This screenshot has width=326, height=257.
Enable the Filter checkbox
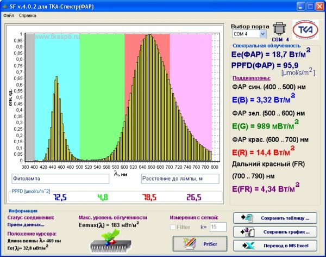pos(173,227)
